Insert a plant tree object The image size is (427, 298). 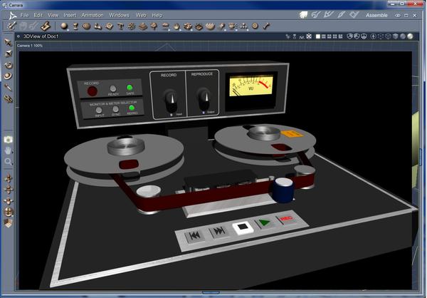(x=154, y=26)
